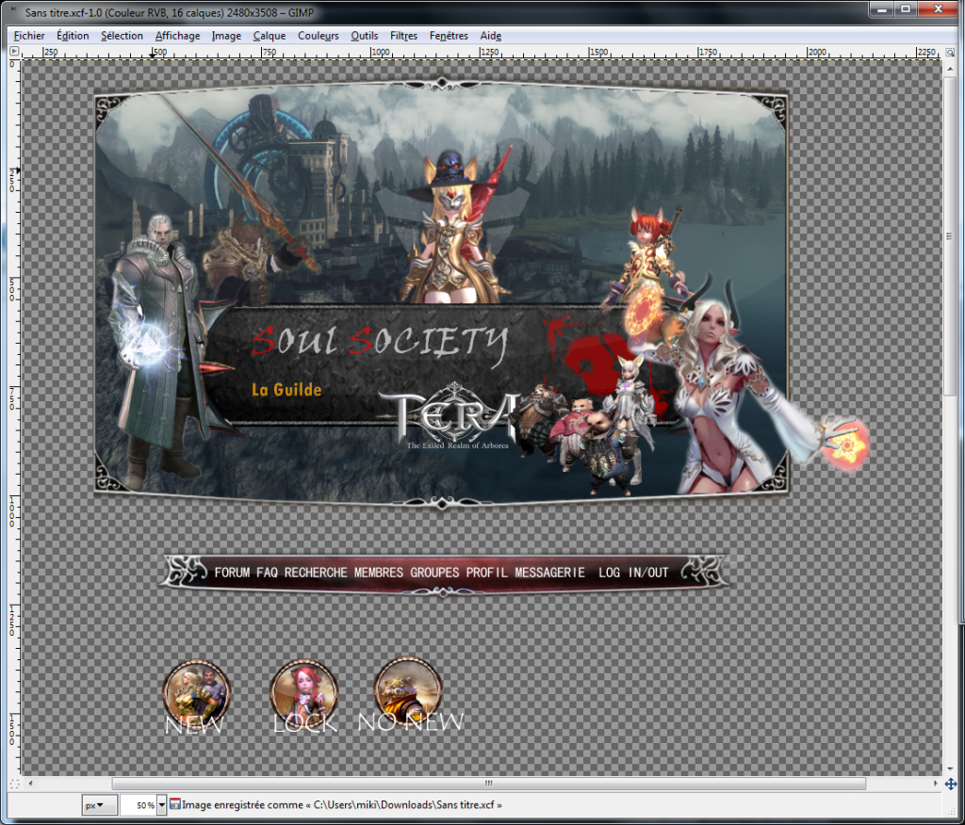Click the horizontal scrollbar left arrow
The width and height of the screenshot is (965, 825).
point(30,784)
